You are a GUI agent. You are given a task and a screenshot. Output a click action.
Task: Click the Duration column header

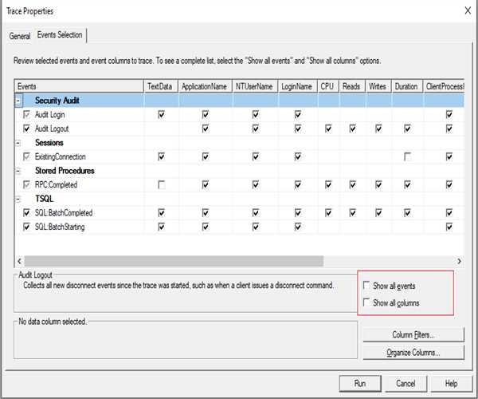click(407, 86)
